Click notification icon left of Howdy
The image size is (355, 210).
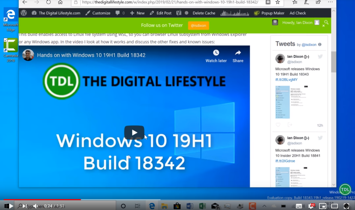click(x=275, y=22)
